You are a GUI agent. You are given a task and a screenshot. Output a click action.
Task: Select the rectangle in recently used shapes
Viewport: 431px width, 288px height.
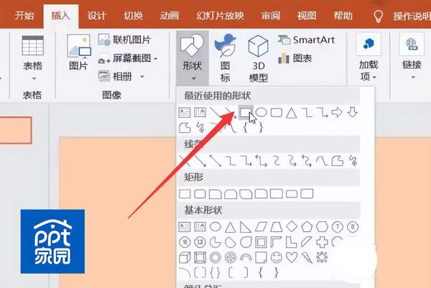pos(246,112)
